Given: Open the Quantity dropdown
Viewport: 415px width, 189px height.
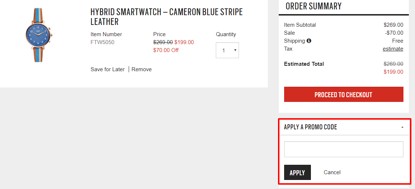Looking at the screenshot, I should point(227,50).
